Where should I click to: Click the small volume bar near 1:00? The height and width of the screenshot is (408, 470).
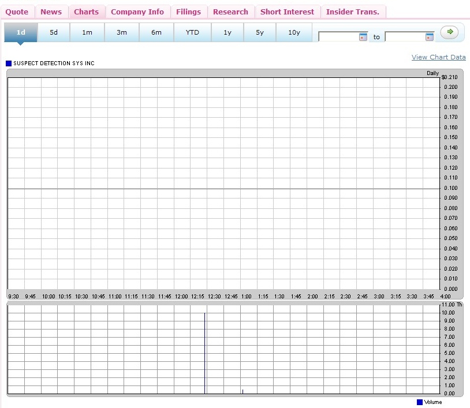pos(243,391)
